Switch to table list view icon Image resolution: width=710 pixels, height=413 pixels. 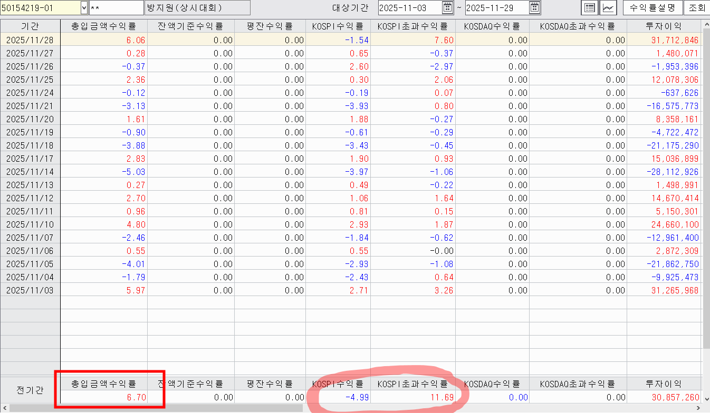[x=590, y=8]
